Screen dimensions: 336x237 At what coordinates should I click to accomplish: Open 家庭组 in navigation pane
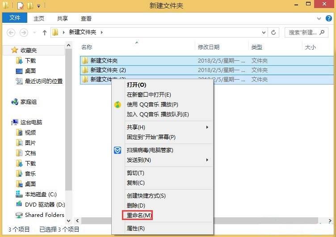click(x=28, y=102)
